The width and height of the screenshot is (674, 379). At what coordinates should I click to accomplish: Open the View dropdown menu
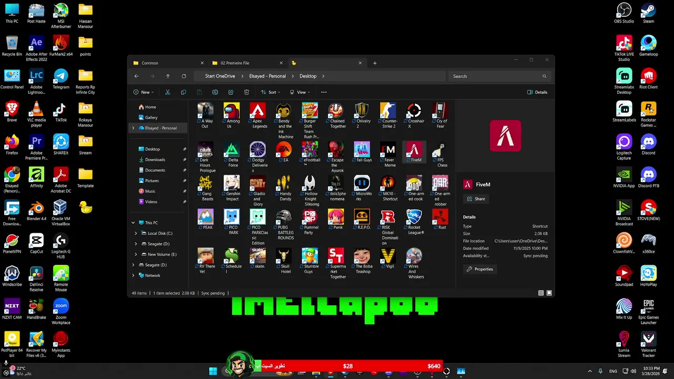[x=299, y=92]
